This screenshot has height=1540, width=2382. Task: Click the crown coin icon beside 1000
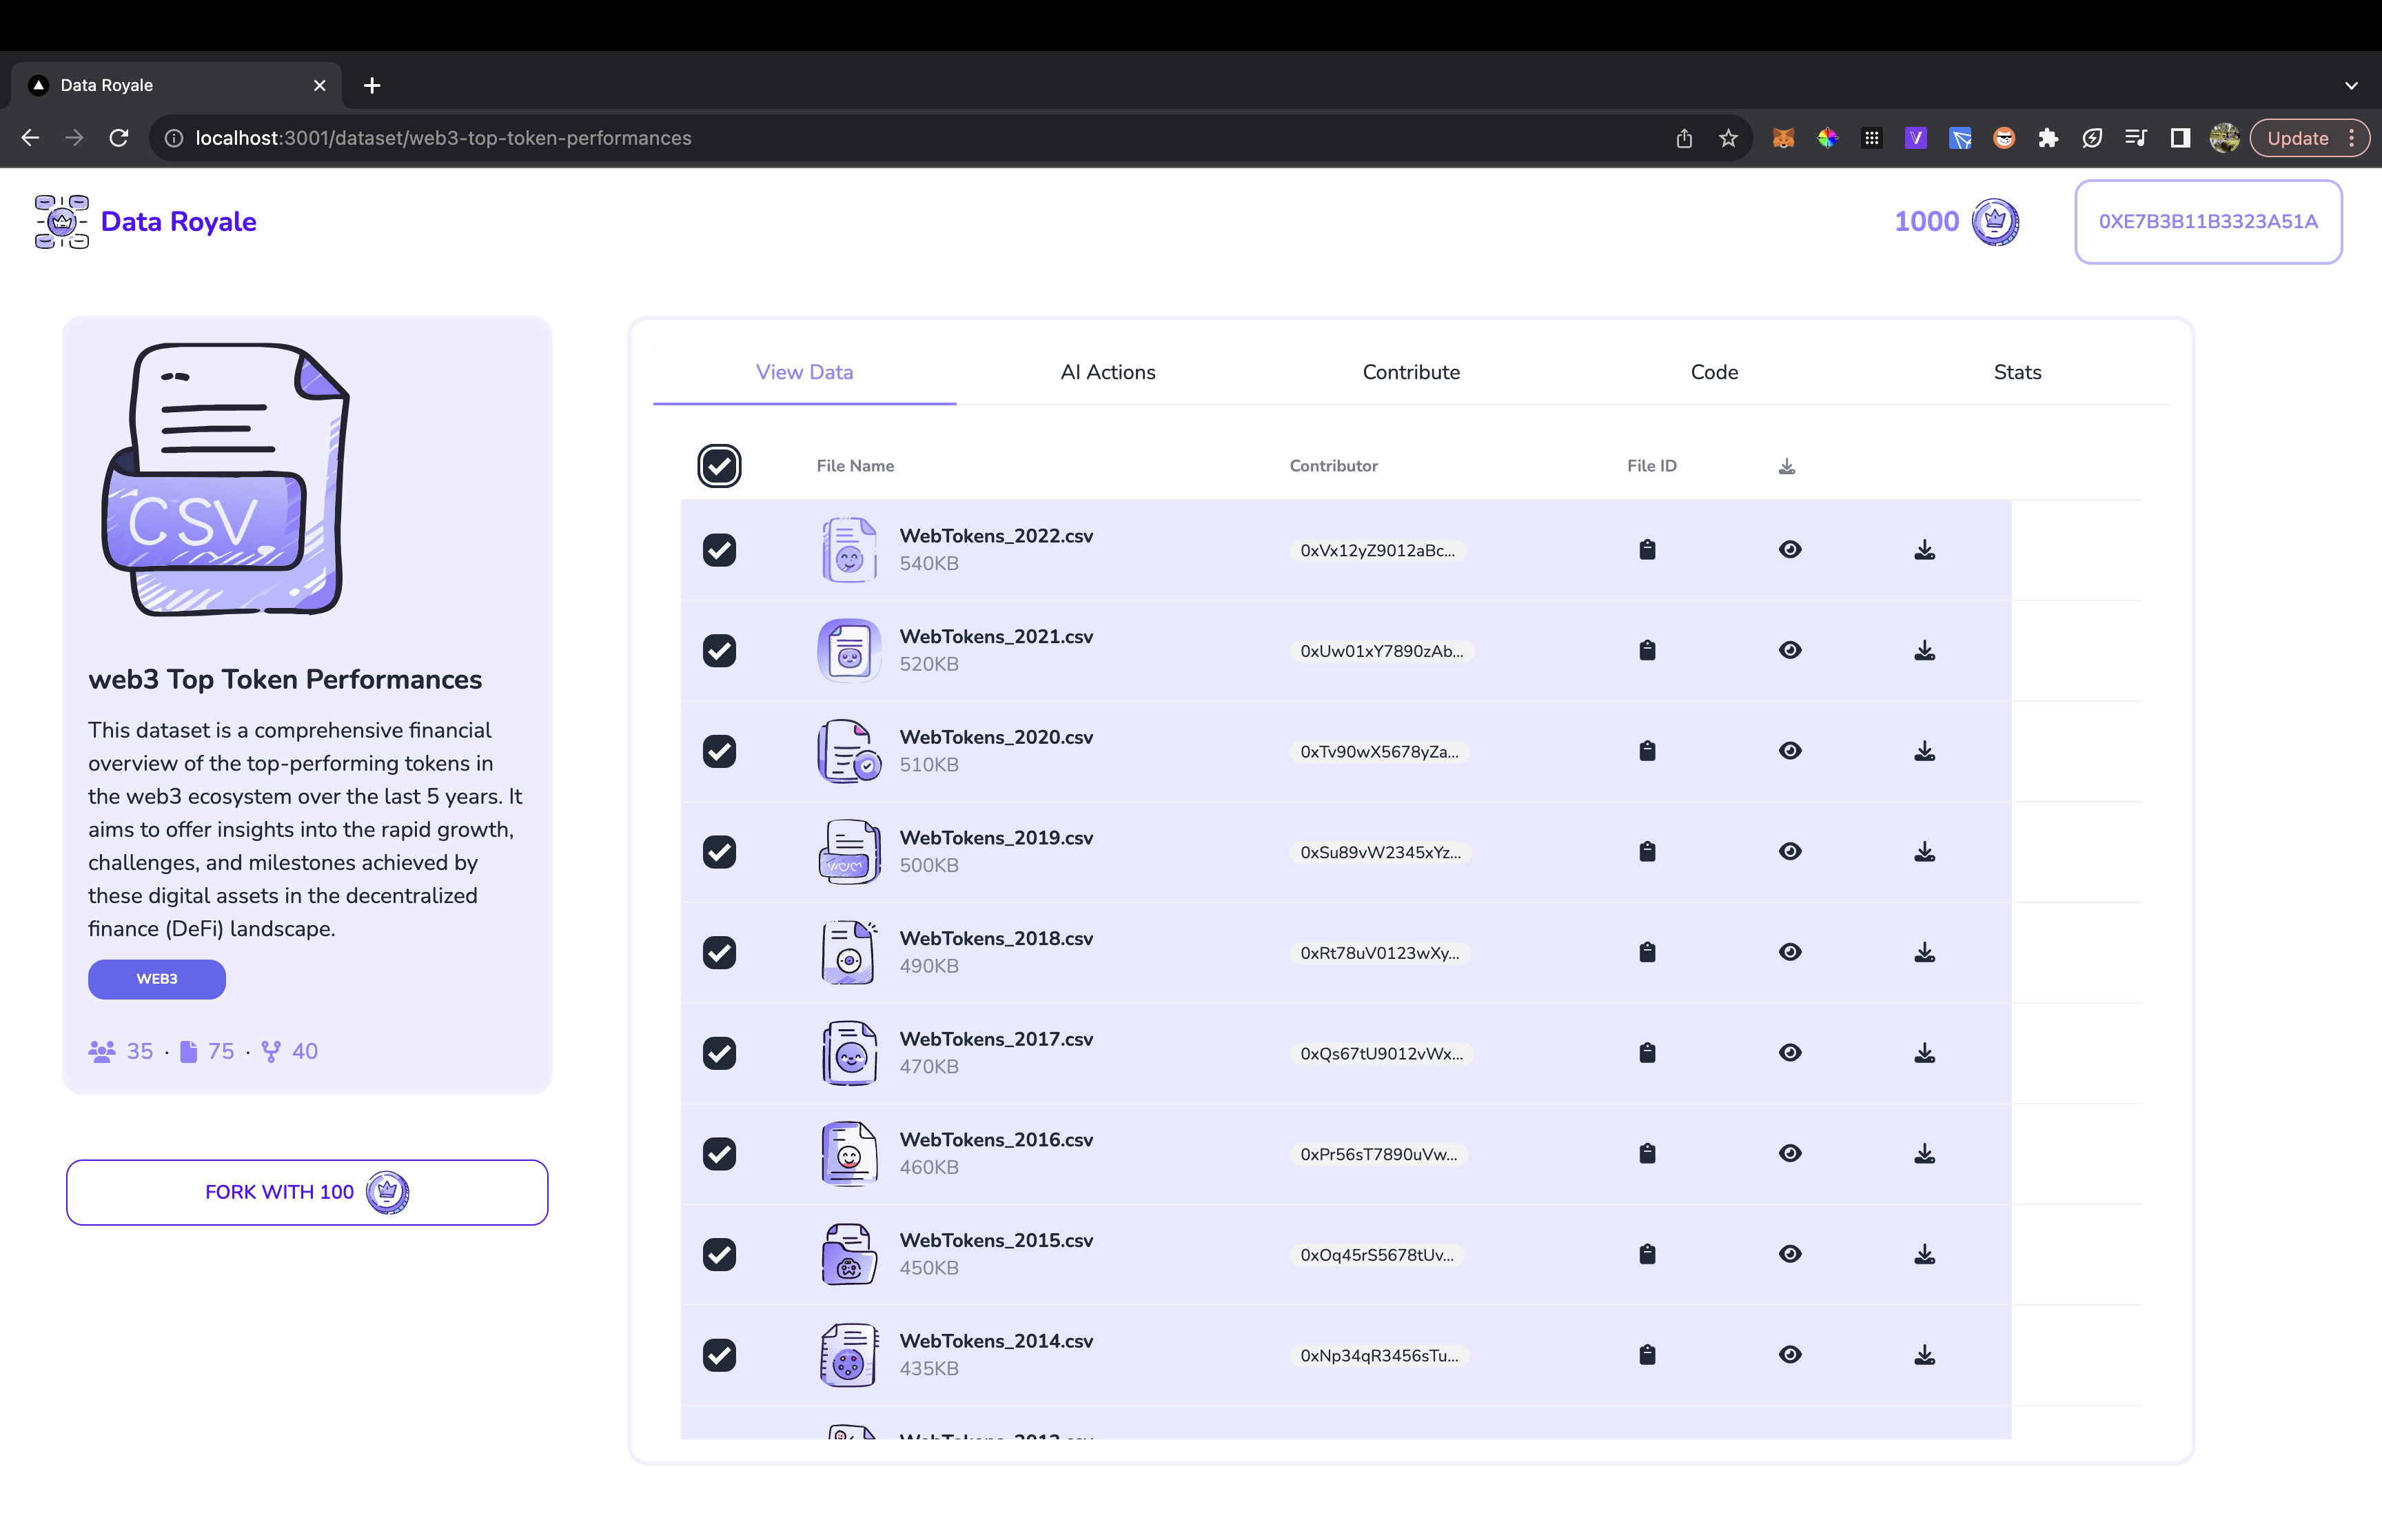pyautogui.click(x=1994, y=222)
